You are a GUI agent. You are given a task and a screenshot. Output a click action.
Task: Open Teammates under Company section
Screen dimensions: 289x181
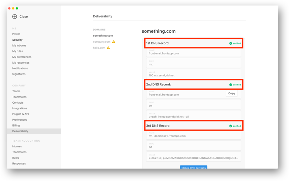pyautogui.click(x=19, y=97)
